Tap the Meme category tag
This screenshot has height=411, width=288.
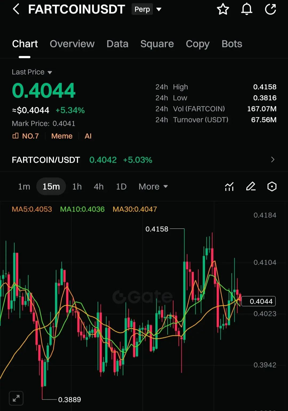(62, 136)
